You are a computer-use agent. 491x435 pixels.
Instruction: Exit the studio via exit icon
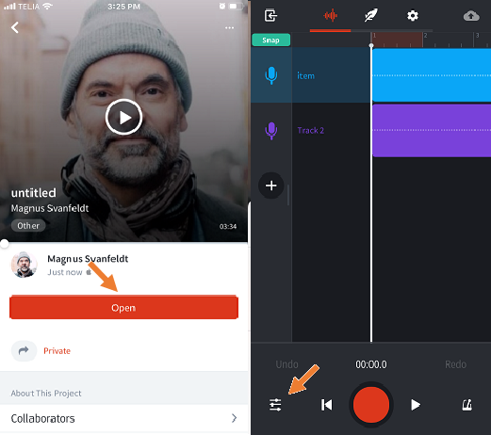[x=270, y=15]
